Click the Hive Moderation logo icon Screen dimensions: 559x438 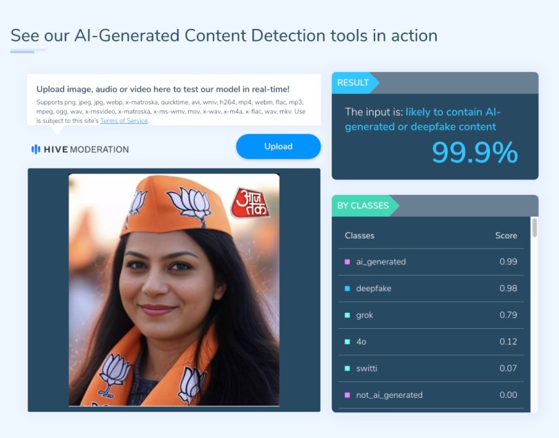36,149
